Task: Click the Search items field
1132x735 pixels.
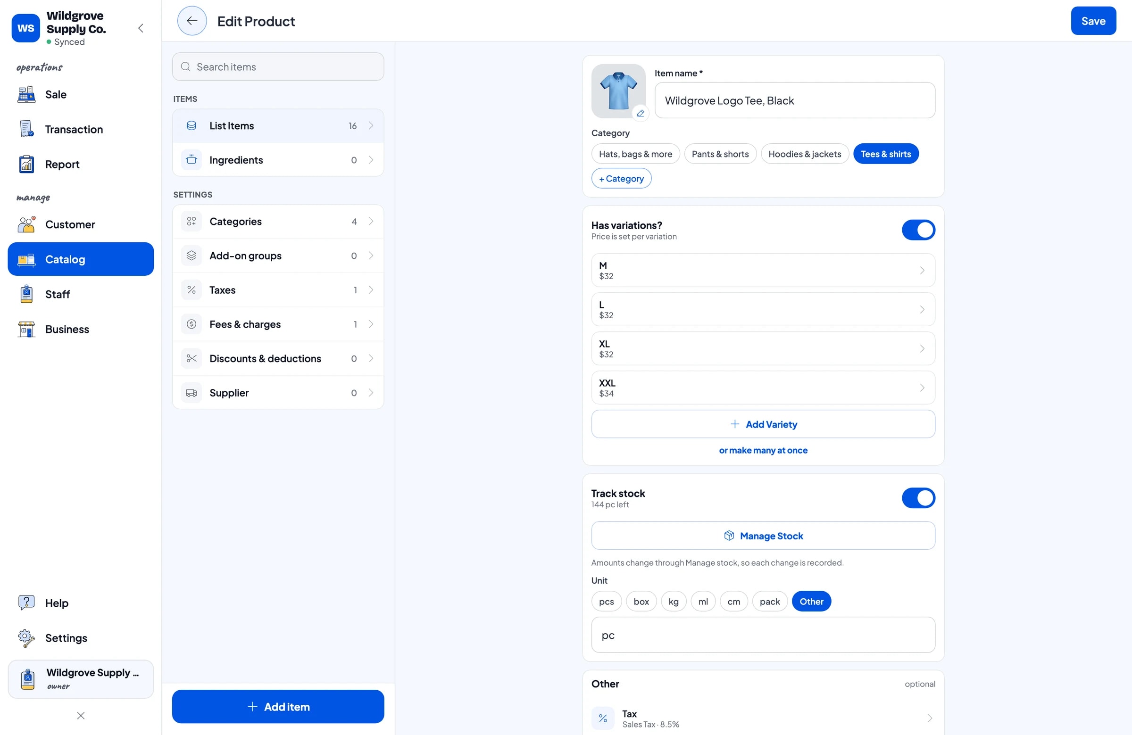Action: click(x=278, y=66)
